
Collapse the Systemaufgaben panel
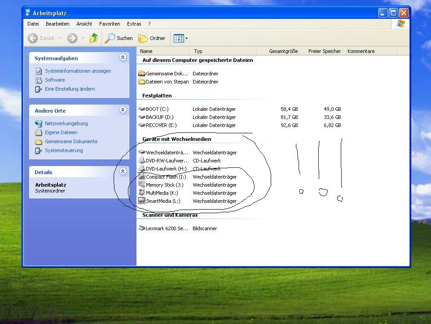(123, 58)
